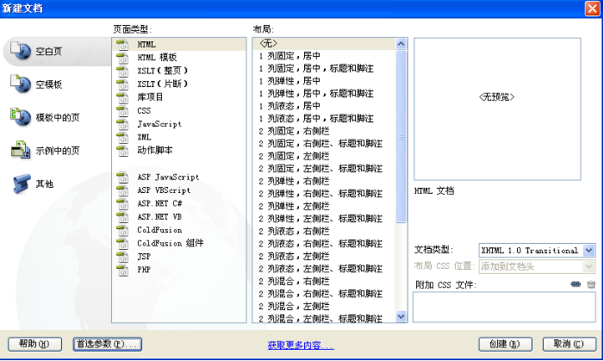The width and height of the screenshot is (604, 361).
Task: Click the attach CSS file link icon
Action: [x=576, y=284]
